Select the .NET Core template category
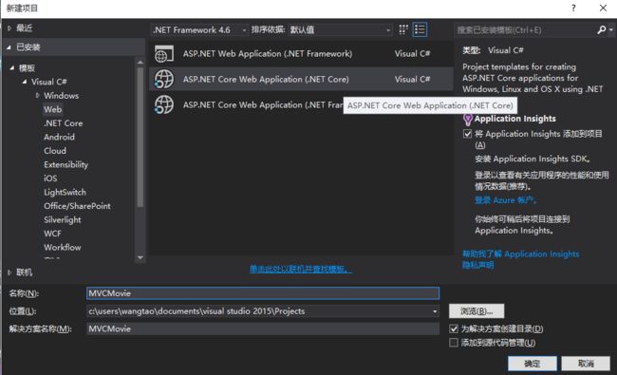The width and height of the screenshot is (617, 375). pos(64,123)
